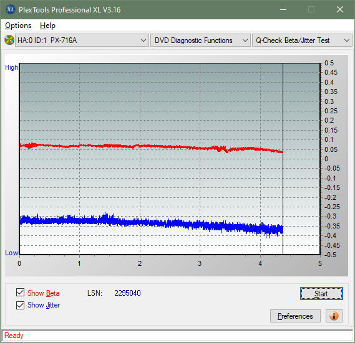This screenshot has width=355, height=343.
Task: Click the red beta curve on graph
Action: pyautogui.click(x=151, y=147)
